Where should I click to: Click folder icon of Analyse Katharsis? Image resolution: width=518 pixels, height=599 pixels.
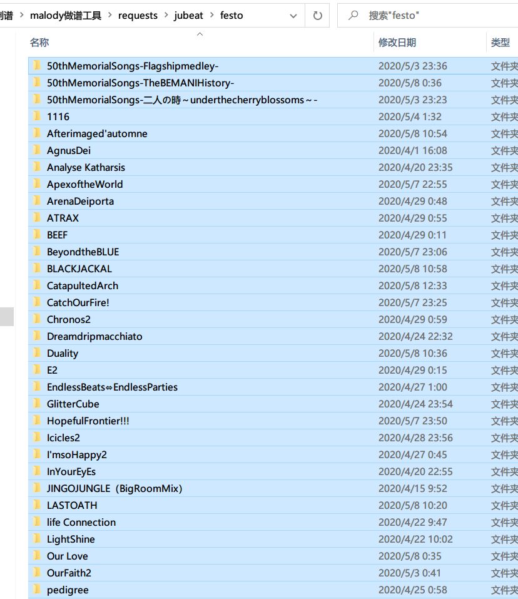[37, 167]
